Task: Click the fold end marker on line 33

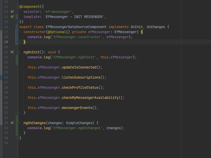Action: (x=18, y=113)
